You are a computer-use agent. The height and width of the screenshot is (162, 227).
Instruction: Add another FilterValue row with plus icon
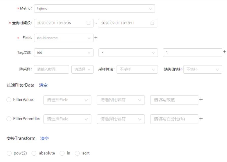tap(201, 100)
